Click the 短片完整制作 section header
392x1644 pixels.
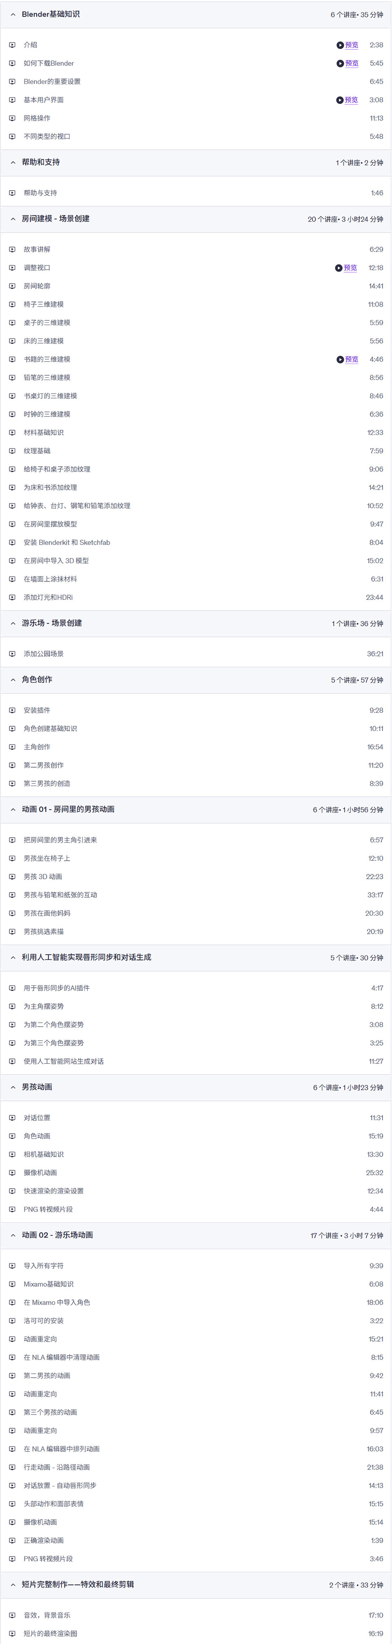[x=78, y=1585]
